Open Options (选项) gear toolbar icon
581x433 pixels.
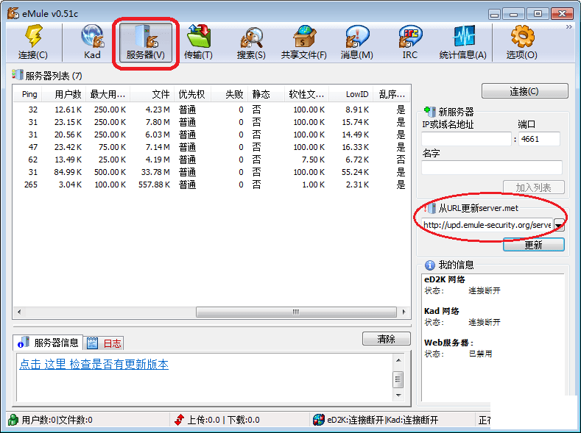(522, 36)
